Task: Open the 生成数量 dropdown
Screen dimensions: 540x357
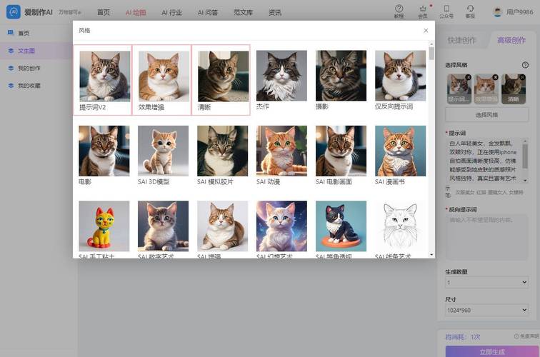Action: pos(486,282)
